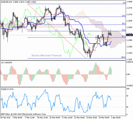Click the 1.3645 price axis value
The width and height of the screenshot is (133, 119).
coord(130,21)
